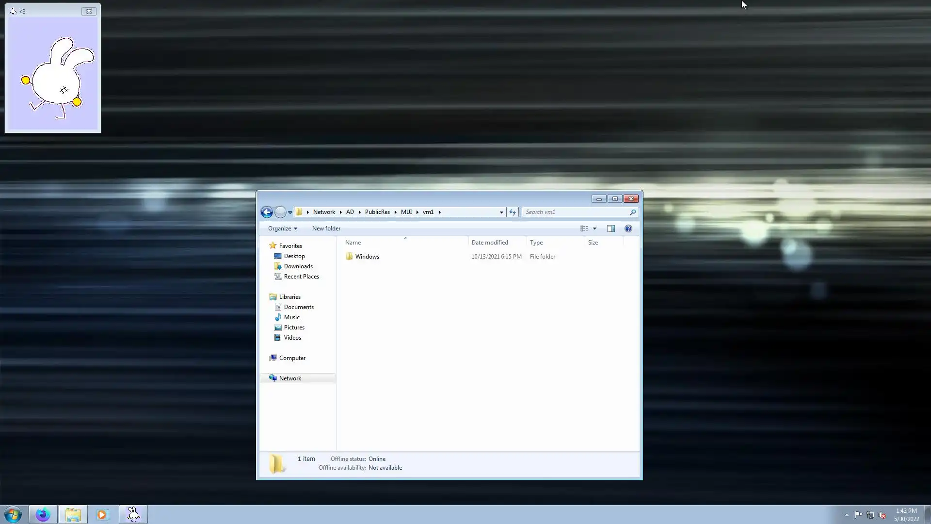Click the Windows Start orb
This screenshot has width=931, height=524.
[13, 514]
